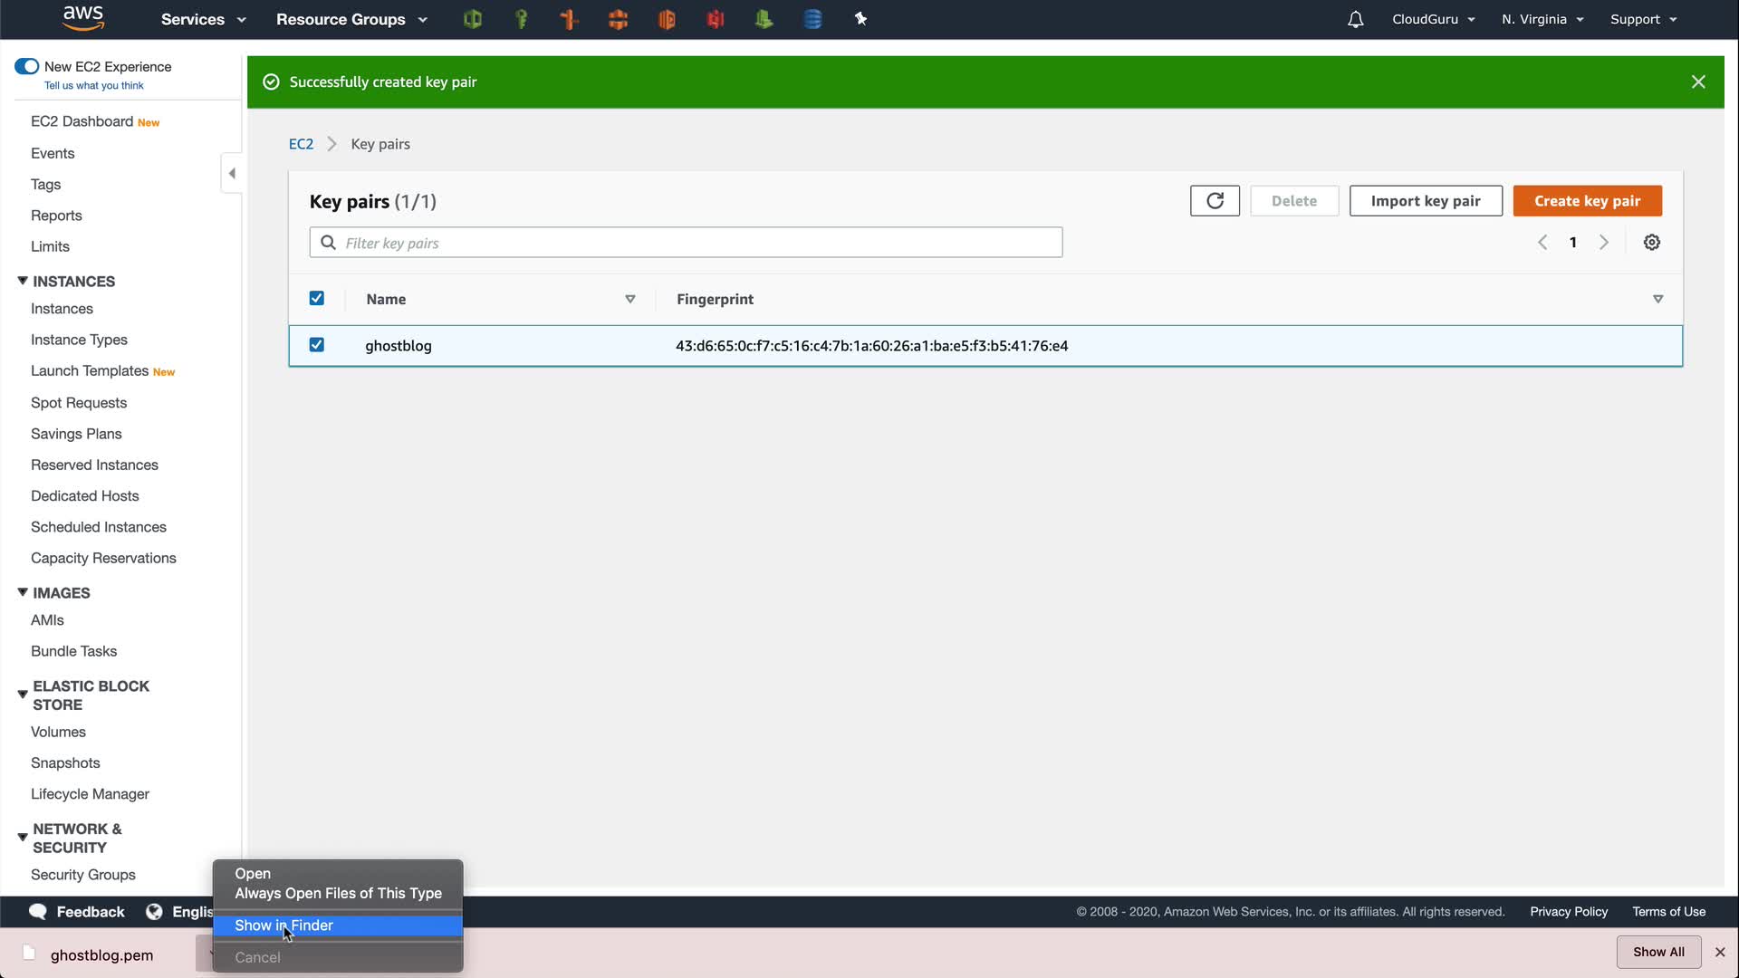This screenshot has height=978, width=1739.
Task: Open the notifications bell icon
Action: coord(1355,19)
